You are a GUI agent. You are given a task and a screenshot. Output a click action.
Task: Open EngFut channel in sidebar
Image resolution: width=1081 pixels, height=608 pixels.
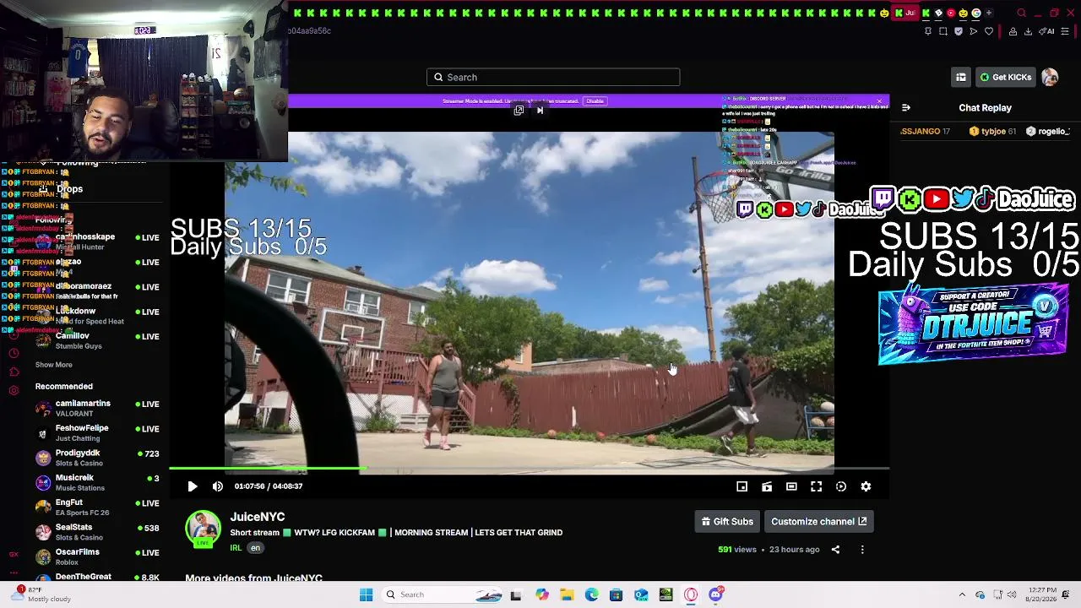97,507
